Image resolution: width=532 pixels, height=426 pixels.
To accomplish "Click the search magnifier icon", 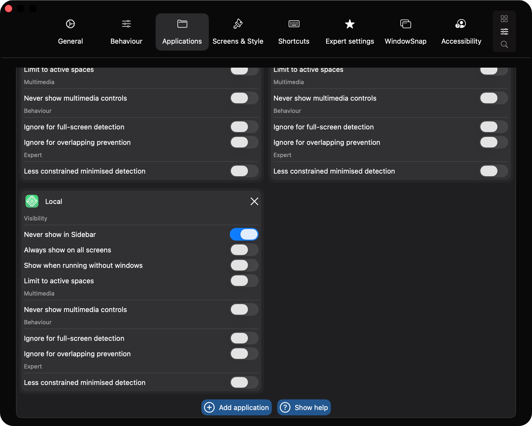I will pos(504,44).
